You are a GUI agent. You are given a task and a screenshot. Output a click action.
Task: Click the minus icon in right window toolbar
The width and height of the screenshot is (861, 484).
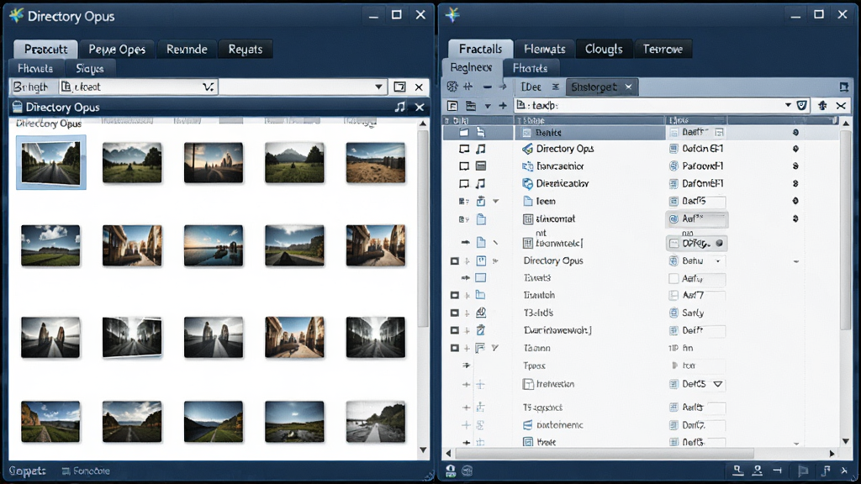pos(487,87)
